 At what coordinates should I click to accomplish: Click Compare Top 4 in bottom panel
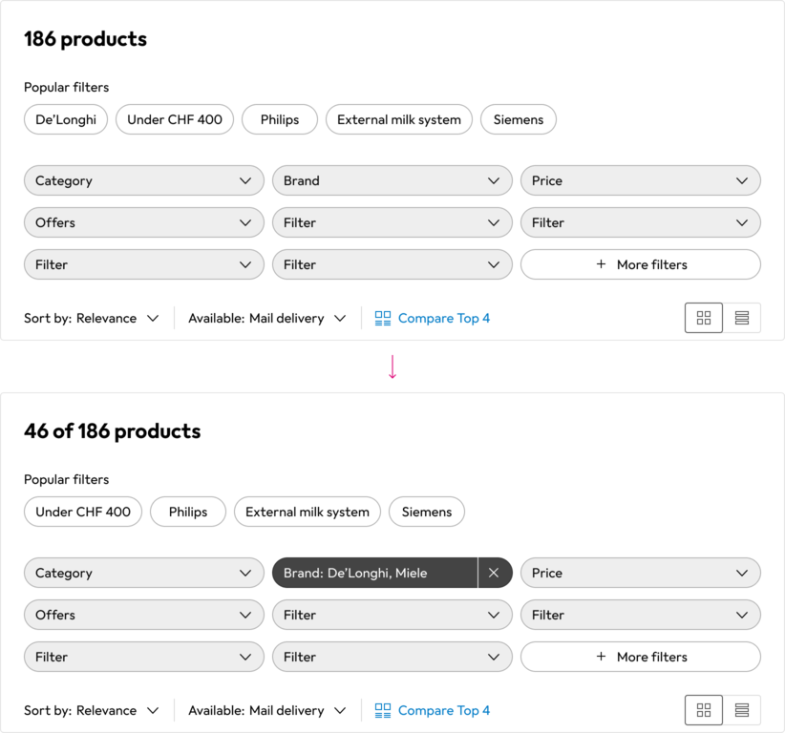[433, 710]
